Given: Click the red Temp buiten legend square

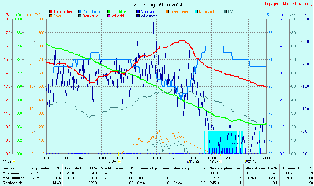Looking at the screenshot, I should tap(51, 12).
